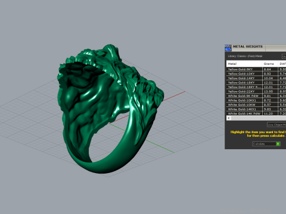Select the White Gold:10KX1 row
The width and height of the screenshot is (286, 214).
click(256, 100)
